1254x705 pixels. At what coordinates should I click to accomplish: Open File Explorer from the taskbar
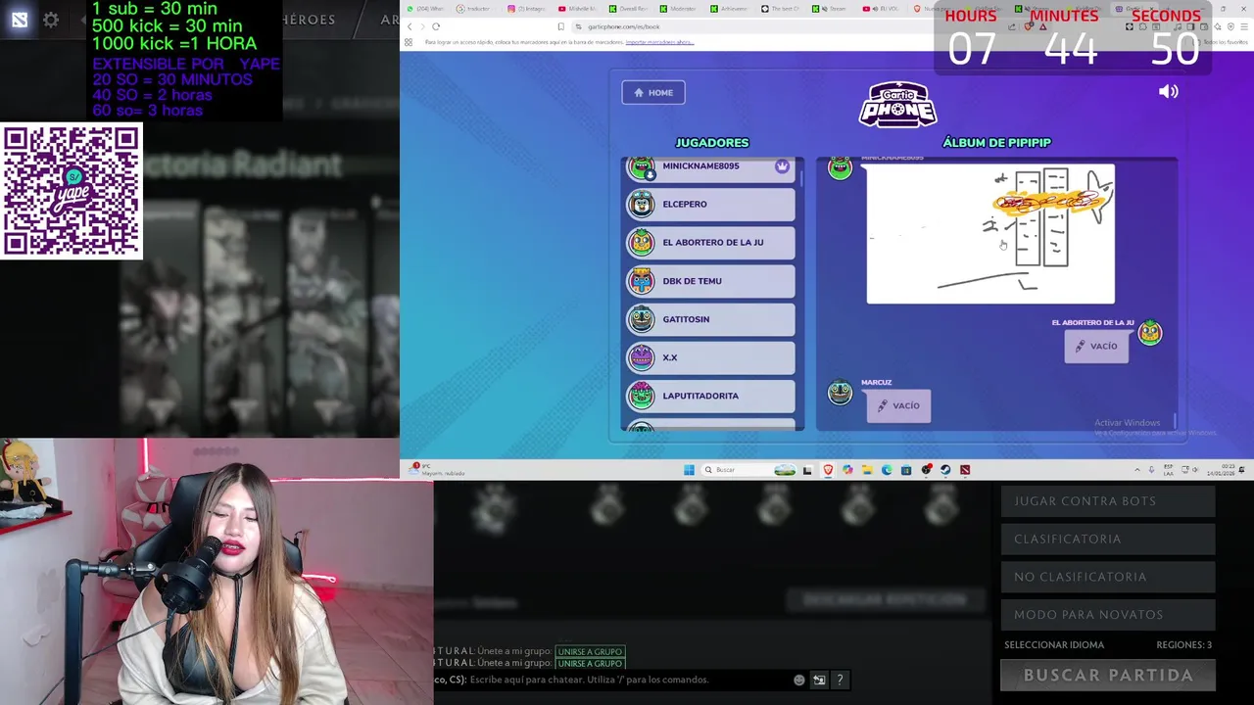(867, 470)
